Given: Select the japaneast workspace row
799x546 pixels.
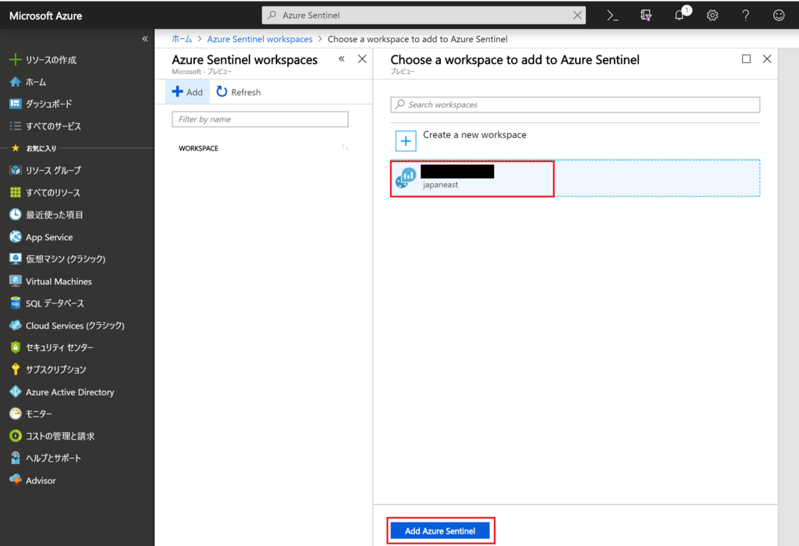Looking at the screenshot, I should click(575, 179).
